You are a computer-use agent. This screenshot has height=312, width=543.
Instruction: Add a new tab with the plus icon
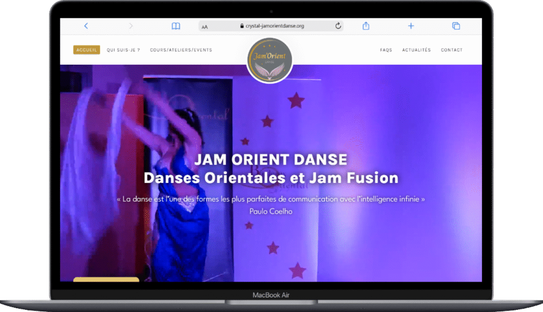pos(410,25)
